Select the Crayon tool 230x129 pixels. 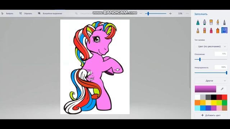click(211, 30)
